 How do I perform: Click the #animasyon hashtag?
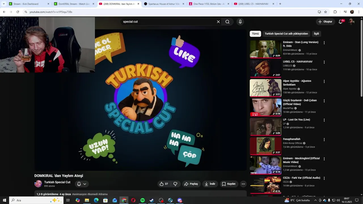coord(79,194)
